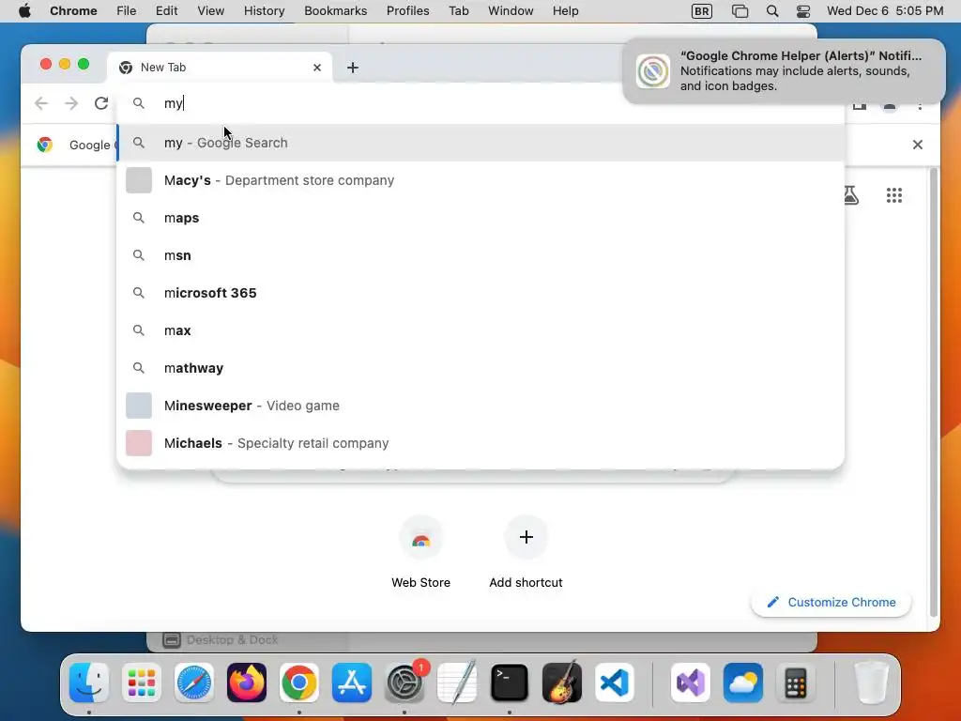Open the Bookmarks menu
The height and width of the screenshot is (721, 961).
click(x=335, y=11)
